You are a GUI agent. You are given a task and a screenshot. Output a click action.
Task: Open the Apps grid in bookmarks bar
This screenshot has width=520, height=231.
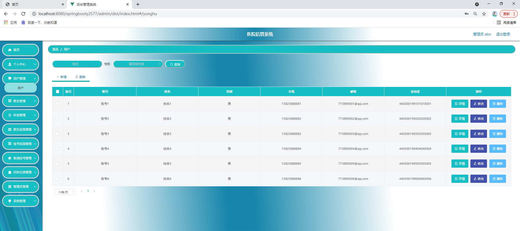coord(10,22)
